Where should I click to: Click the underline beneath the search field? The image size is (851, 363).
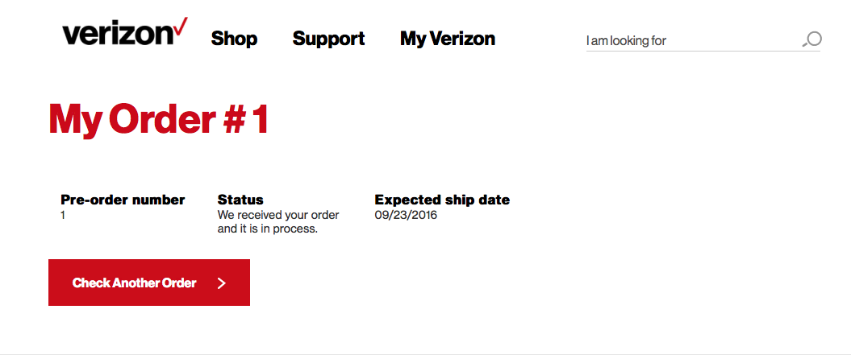(703, 52)
